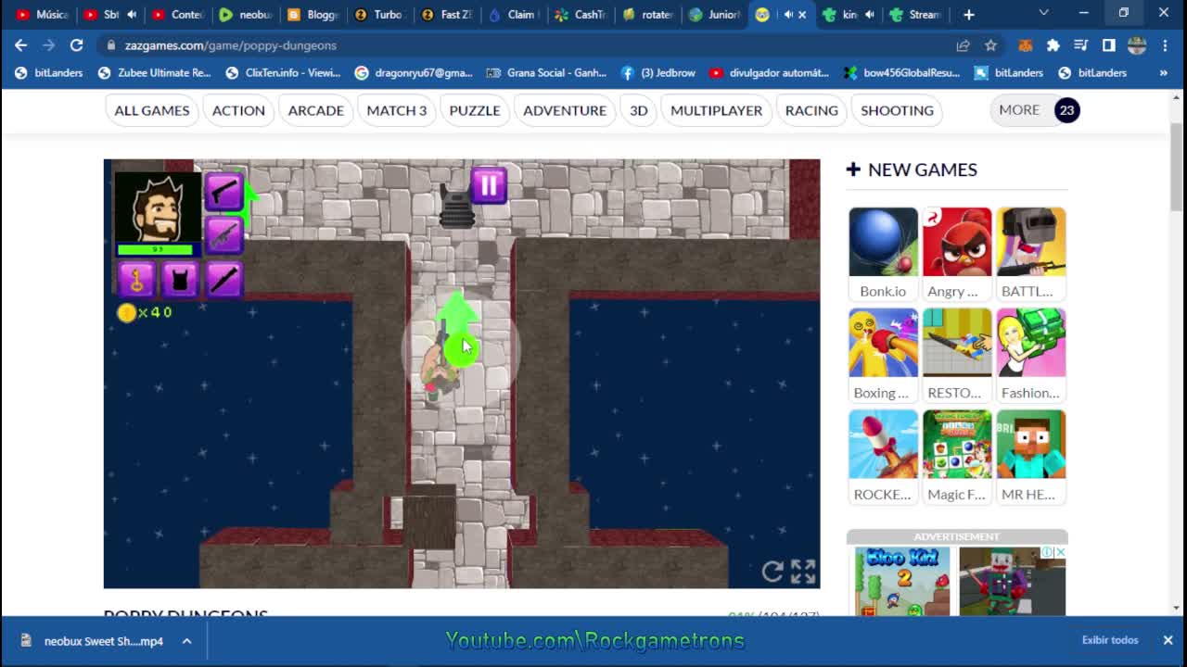Viewport: 1187px width, 667px height.
Task: Open the Fashion game thumbnail
Action: [x=1031, y=356]
